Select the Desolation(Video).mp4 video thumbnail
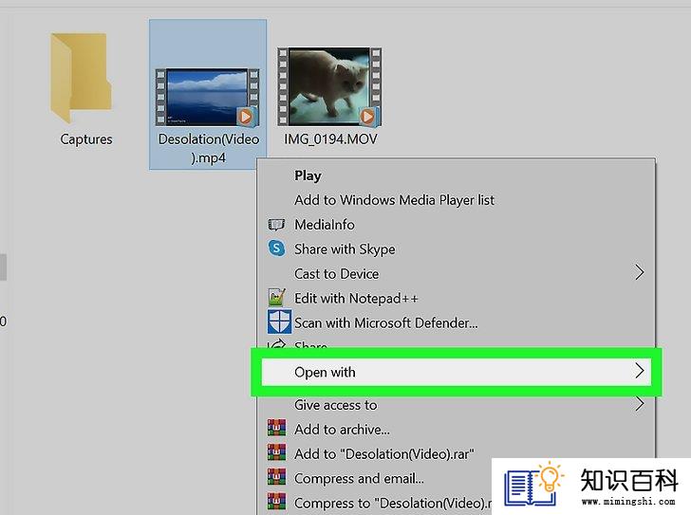The width and height of the screenshot is (691, 515). tap(207, 98)
